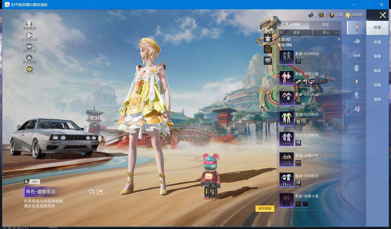The height and width of the screenshot is (229, 391).
Task: Toggle the favorite star for 馥郁金蕊
Action: point(91,191)
